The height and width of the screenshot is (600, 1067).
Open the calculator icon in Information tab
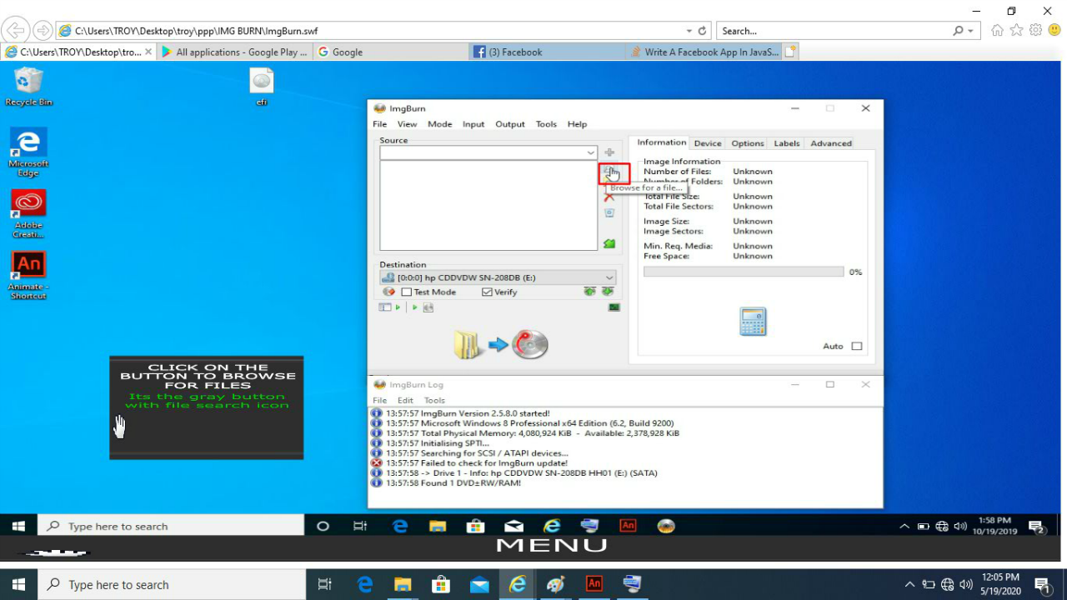(x=753, y=322)
